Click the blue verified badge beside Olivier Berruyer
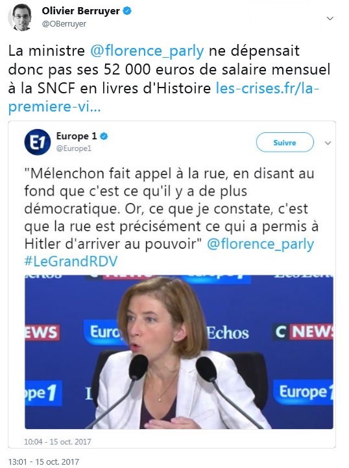 click(128, 11)
